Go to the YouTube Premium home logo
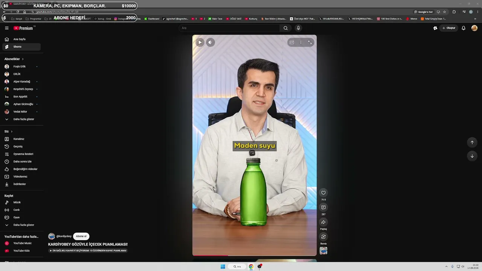 coord(24,28)
